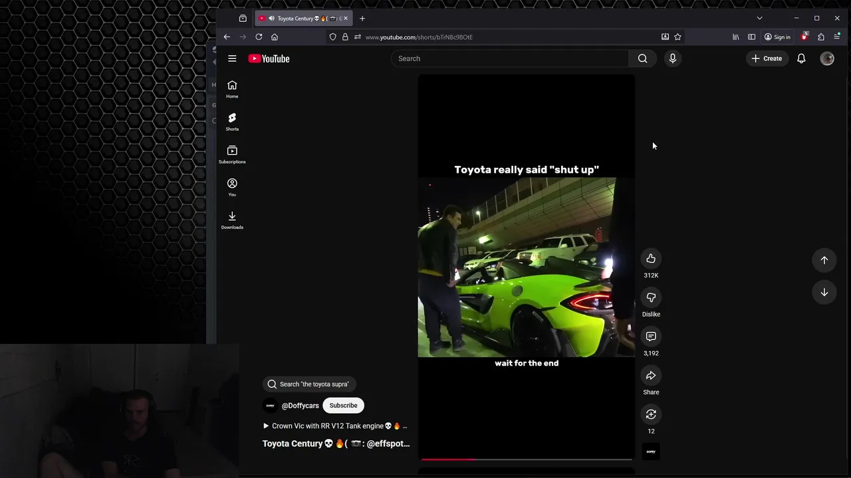Click the Create button
851x478 pixels.
click(767, 58)
